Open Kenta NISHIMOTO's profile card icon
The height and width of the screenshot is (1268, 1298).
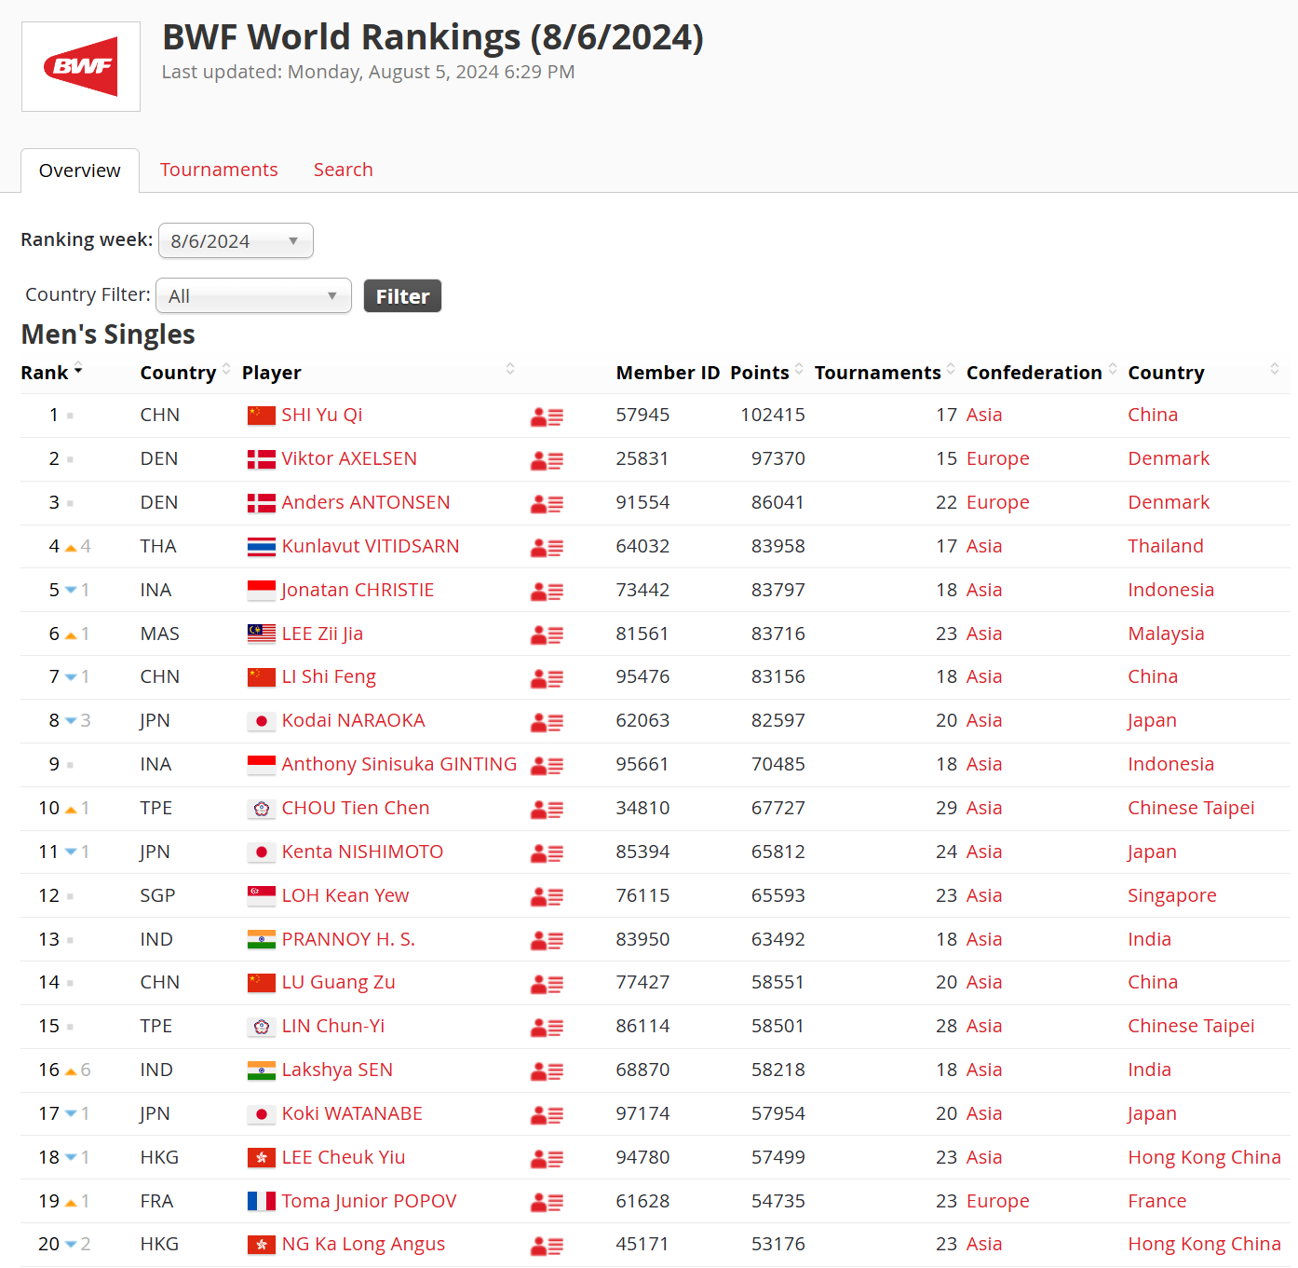[x=547, y=853]
